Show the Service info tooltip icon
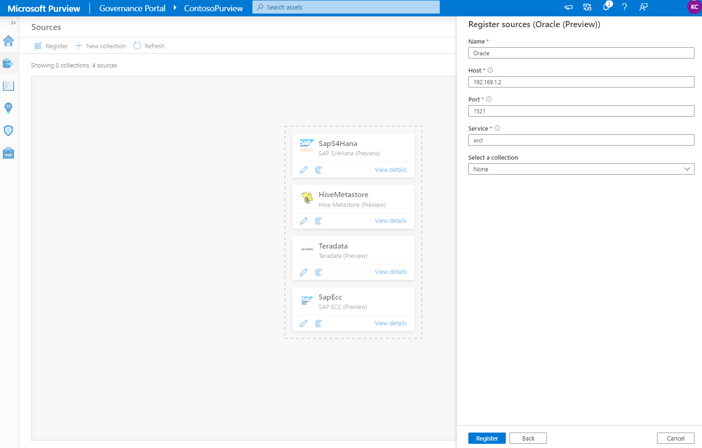Image resolution: width=702 pixels, height=448 pixels. [x=497, y=128]
